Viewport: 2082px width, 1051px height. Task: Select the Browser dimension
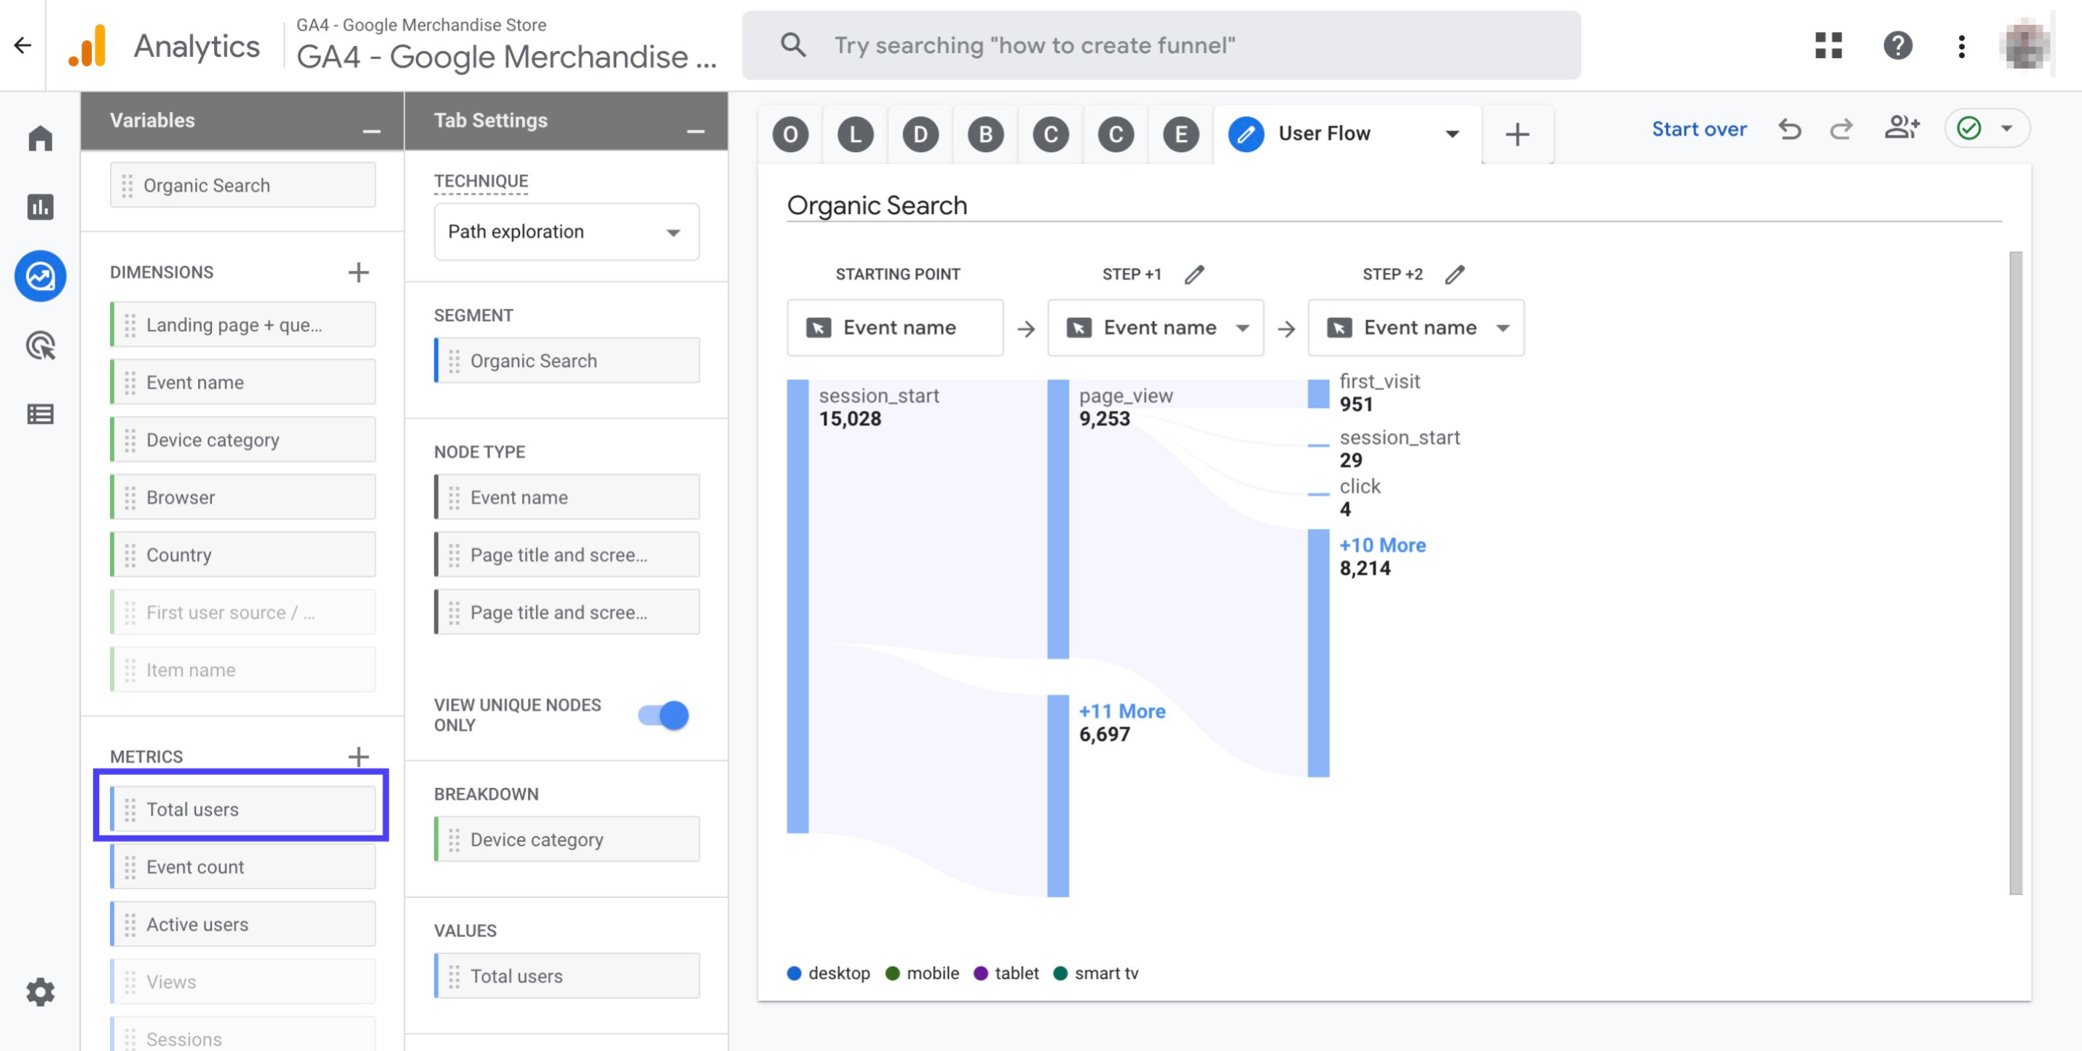click(242, 497)
